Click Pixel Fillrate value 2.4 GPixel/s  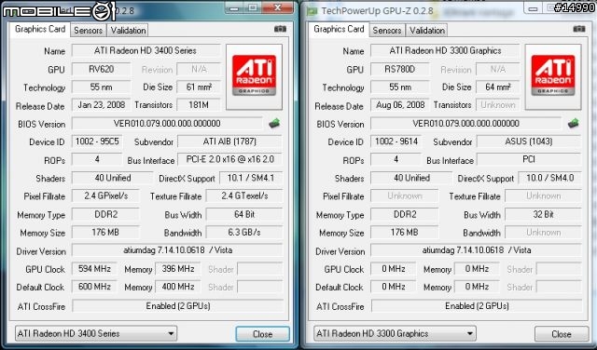105,195
